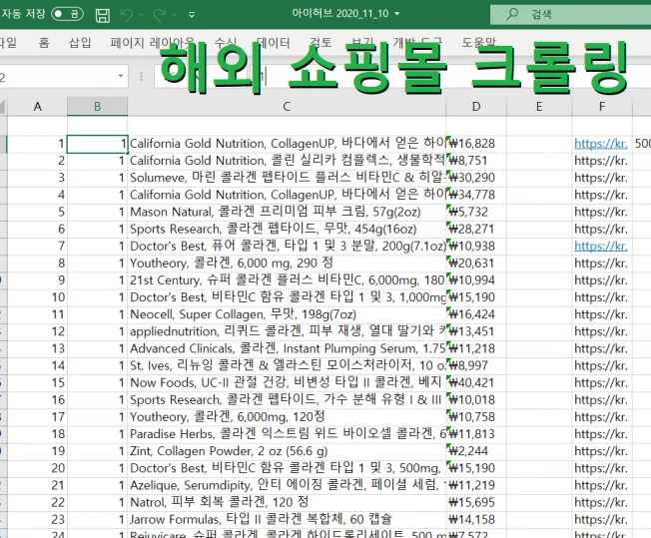651x538 pixels.
Task: Expand the Name Box dropdown arrow
Action: 121,76
